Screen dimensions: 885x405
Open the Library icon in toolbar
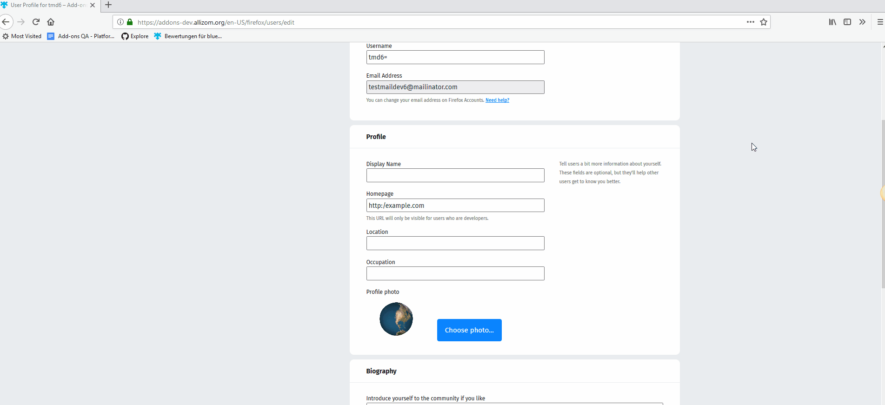click(832, 22)
